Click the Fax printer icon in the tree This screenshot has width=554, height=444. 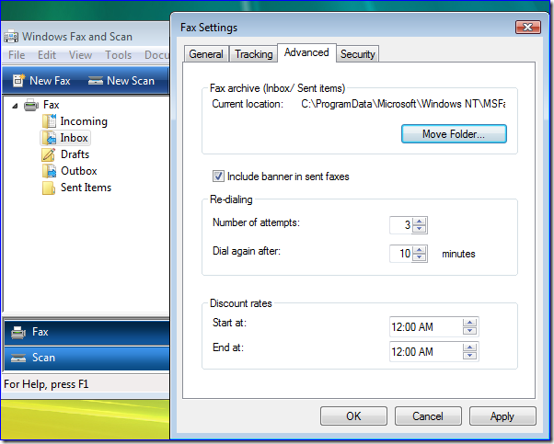[x=31, y=105]
